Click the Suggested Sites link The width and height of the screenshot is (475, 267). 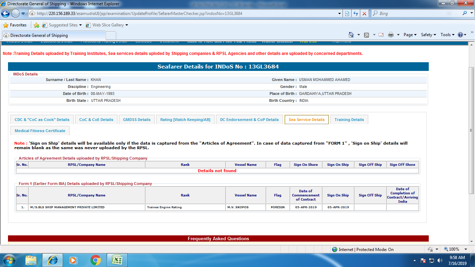[x=63, y=25]
